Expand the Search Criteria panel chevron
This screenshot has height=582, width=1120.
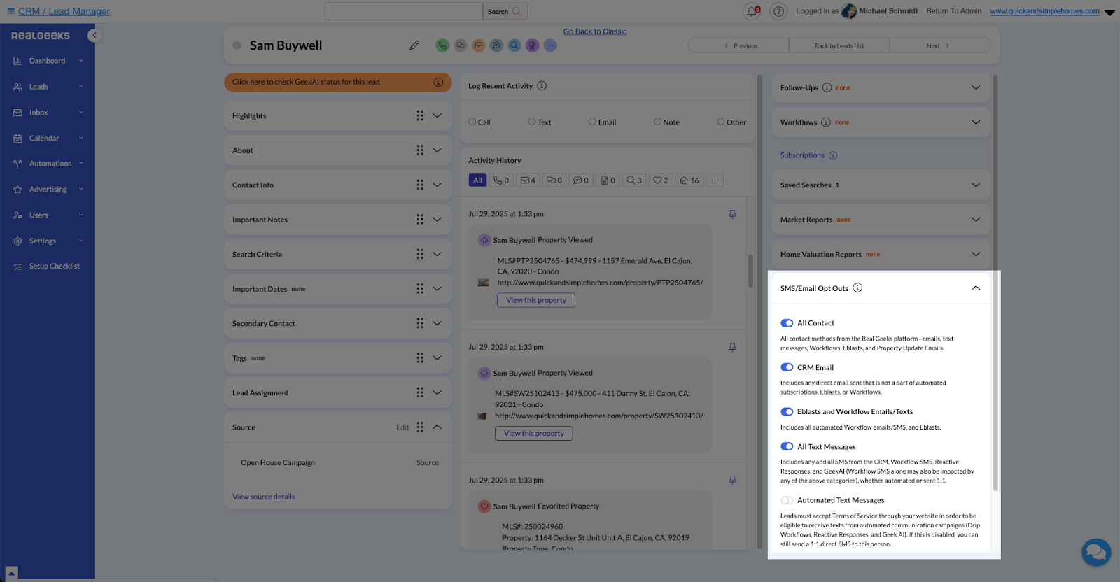[x=437, y=254]
